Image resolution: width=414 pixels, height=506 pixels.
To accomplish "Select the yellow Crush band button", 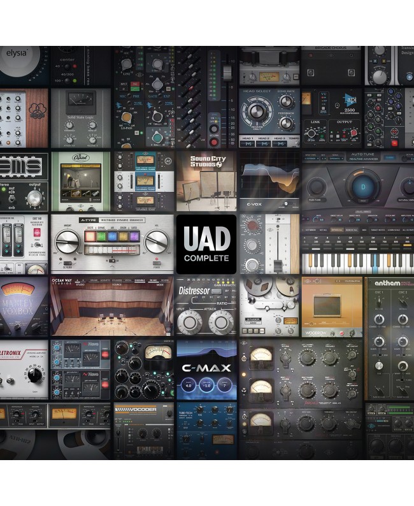I will pyautogui.click(x=123, y=236).
